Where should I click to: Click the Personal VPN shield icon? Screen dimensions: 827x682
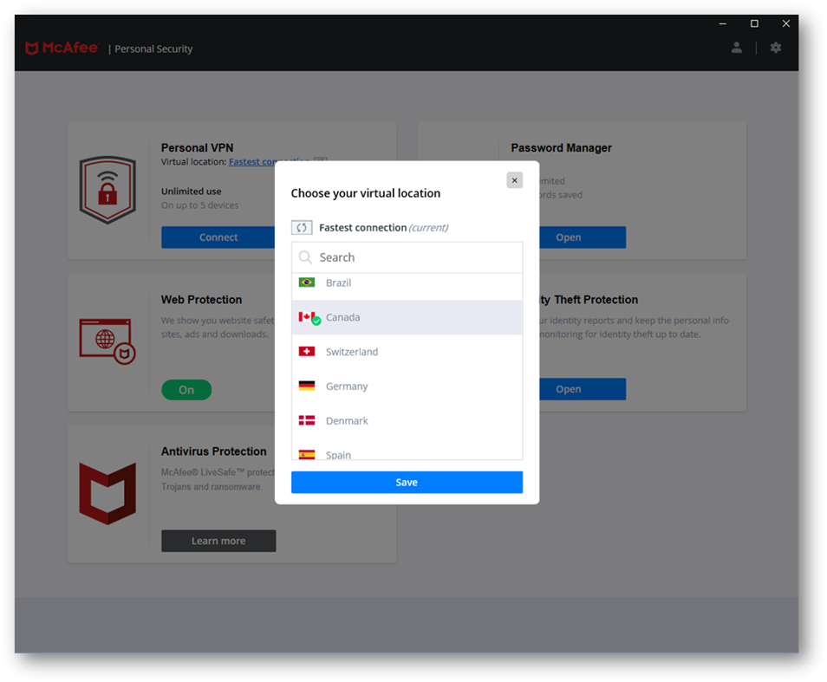tap(107, 190)
